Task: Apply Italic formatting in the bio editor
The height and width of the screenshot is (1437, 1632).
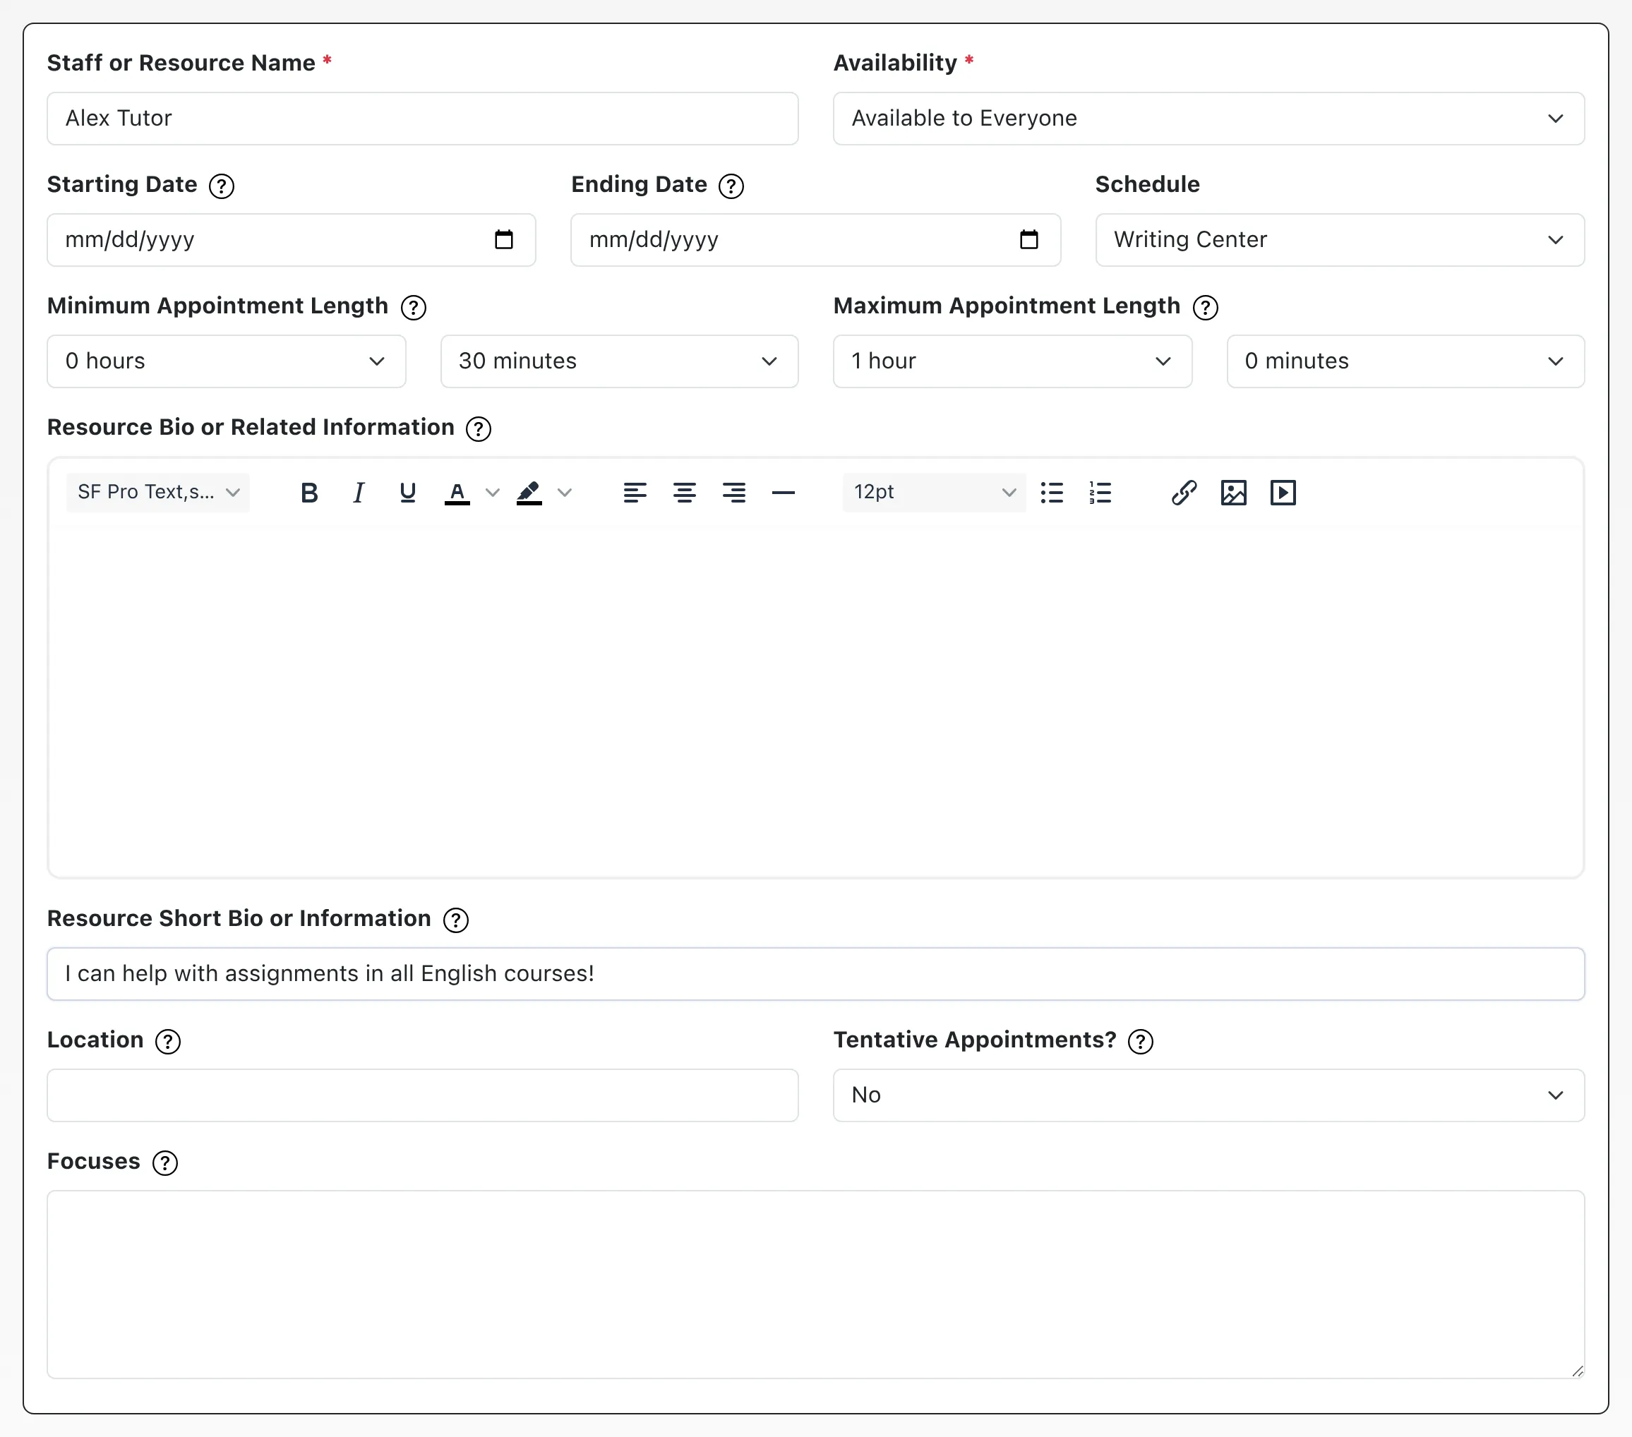Action: pyautogui.click(x=359, y=493)
